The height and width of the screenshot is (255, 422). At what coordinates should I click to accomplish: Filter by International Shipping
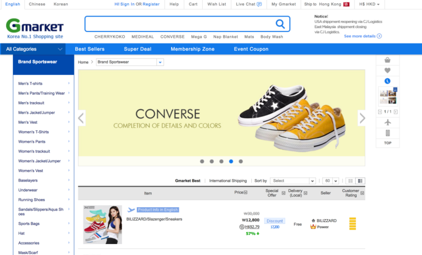(228, 181)
